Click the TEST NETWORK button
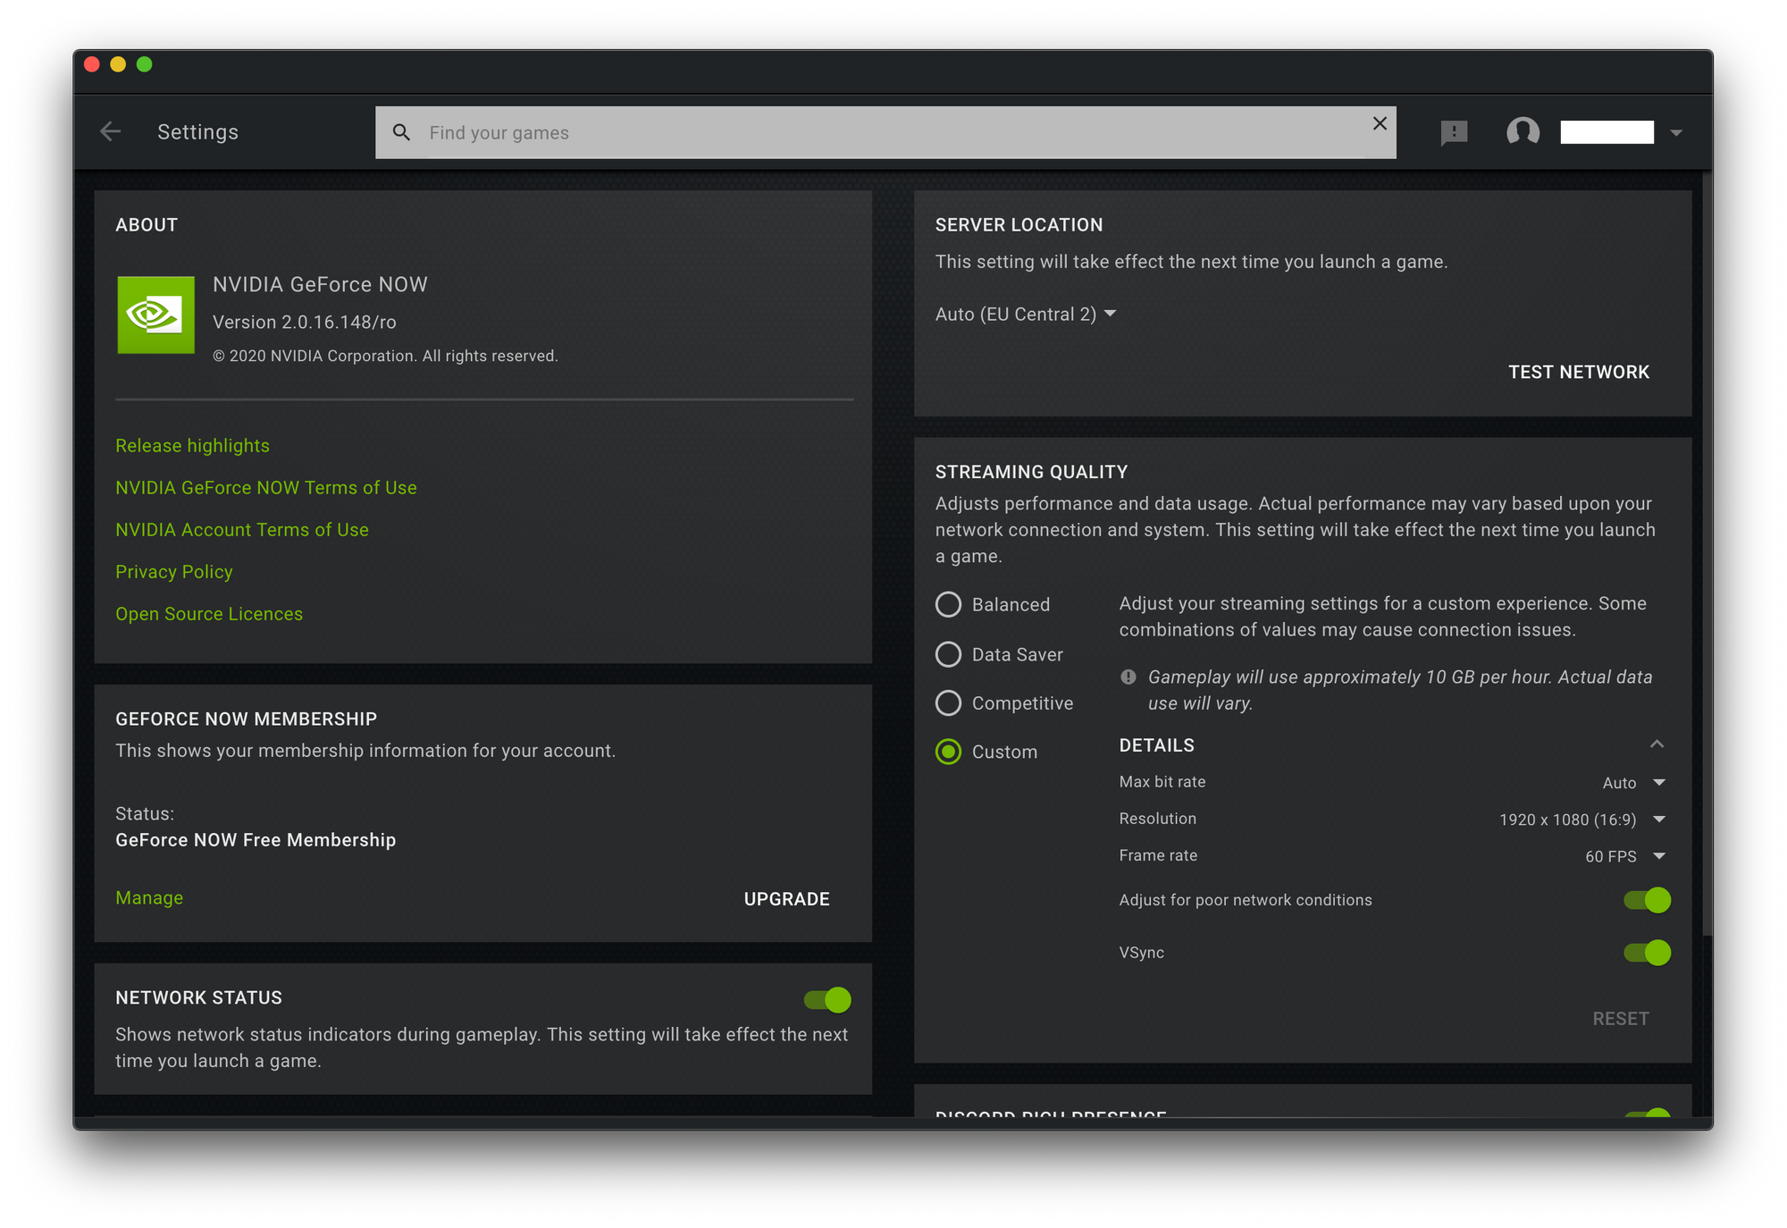Screen dimensions: 1787x1228 click(x=1579, y=372)
